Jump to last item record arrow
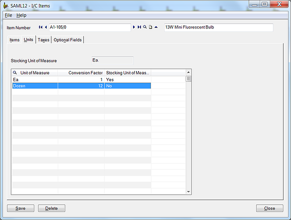This screenshot has width=291, height=220. (139, 27)
